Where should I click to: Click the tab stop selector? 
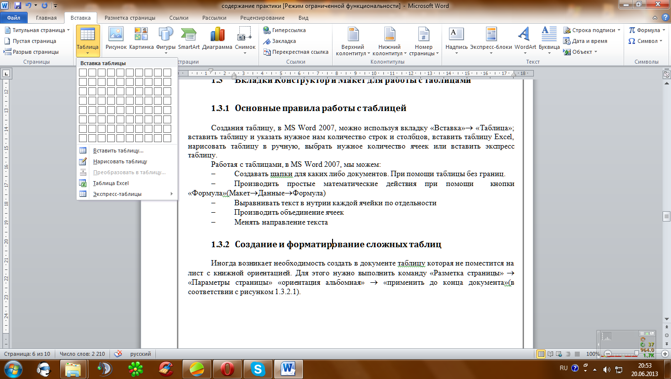coord(6,74)
